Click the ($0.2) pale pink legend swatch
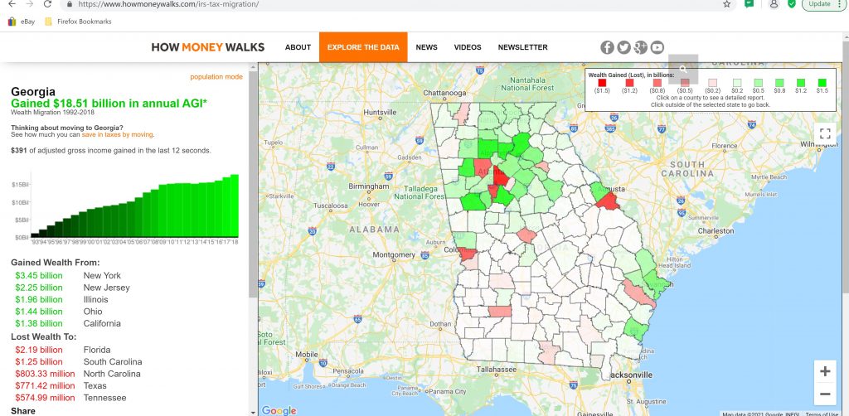Screen dimensions: 849x416 pyautogui.click(x=712, y=83)
